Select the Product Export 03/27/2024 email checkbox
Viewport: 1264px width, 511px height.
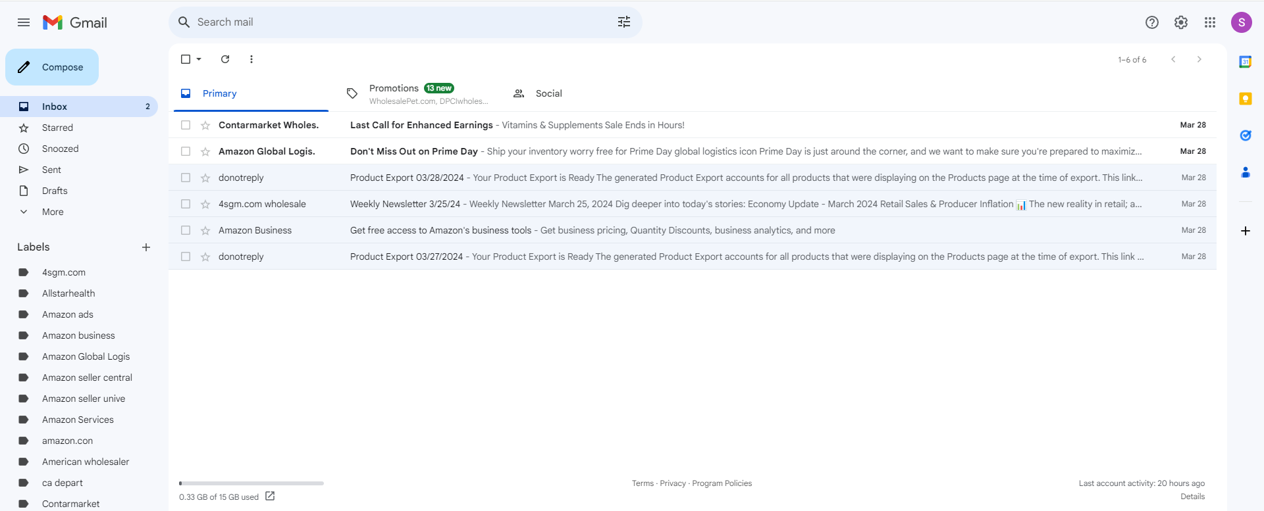click(186, 256)
